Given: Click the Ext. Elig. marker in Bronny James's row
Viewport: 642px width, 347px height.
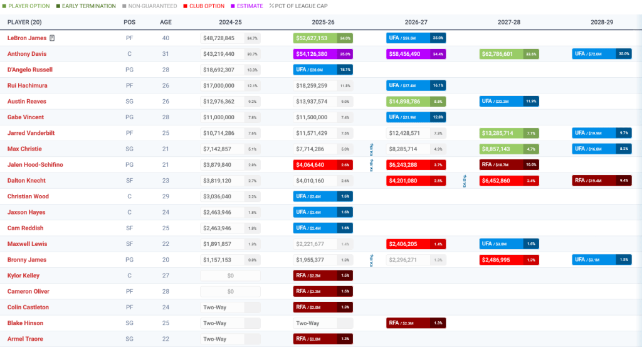Looking at the screenshot, I should point(372,260).
